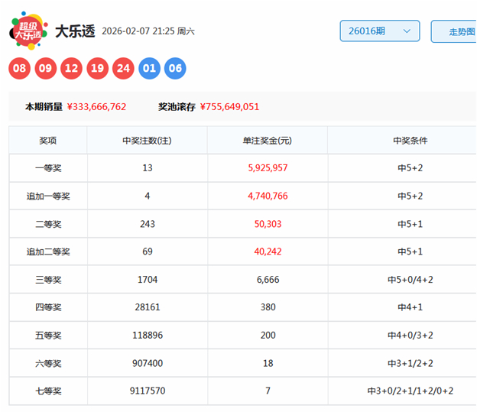The width and height of the screenshot is (477, 412).
Task: Click 中5+1 in the 二等奖 row
Action: [x=410, y=224]
